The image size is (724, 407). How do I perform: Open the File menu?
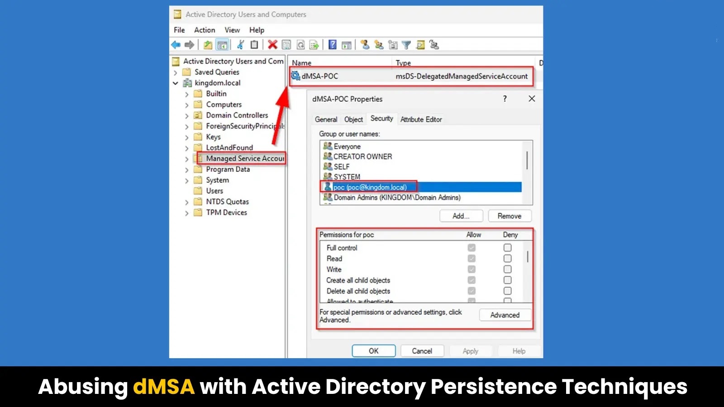(x=179, y=30)
